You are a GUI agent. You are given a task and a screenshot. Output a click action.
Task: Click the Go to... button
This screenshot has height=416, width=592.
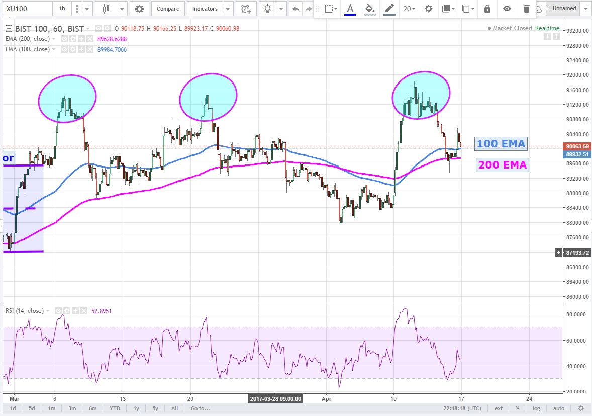[x=200, y=408]
